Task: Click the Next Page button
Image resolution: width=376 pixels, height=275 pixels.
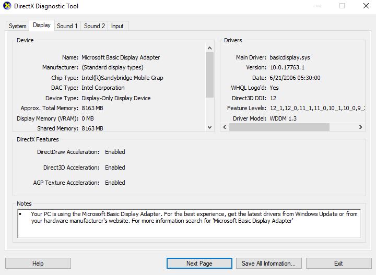Action: (199, 264)
